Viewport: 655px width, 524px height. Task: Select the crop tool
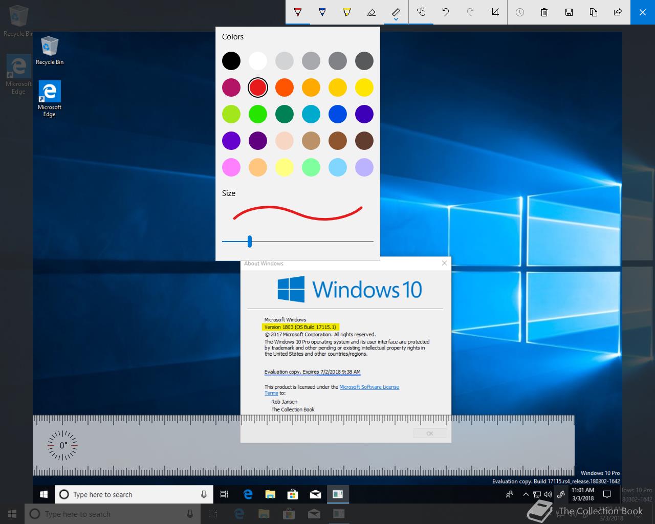point(495,12)
